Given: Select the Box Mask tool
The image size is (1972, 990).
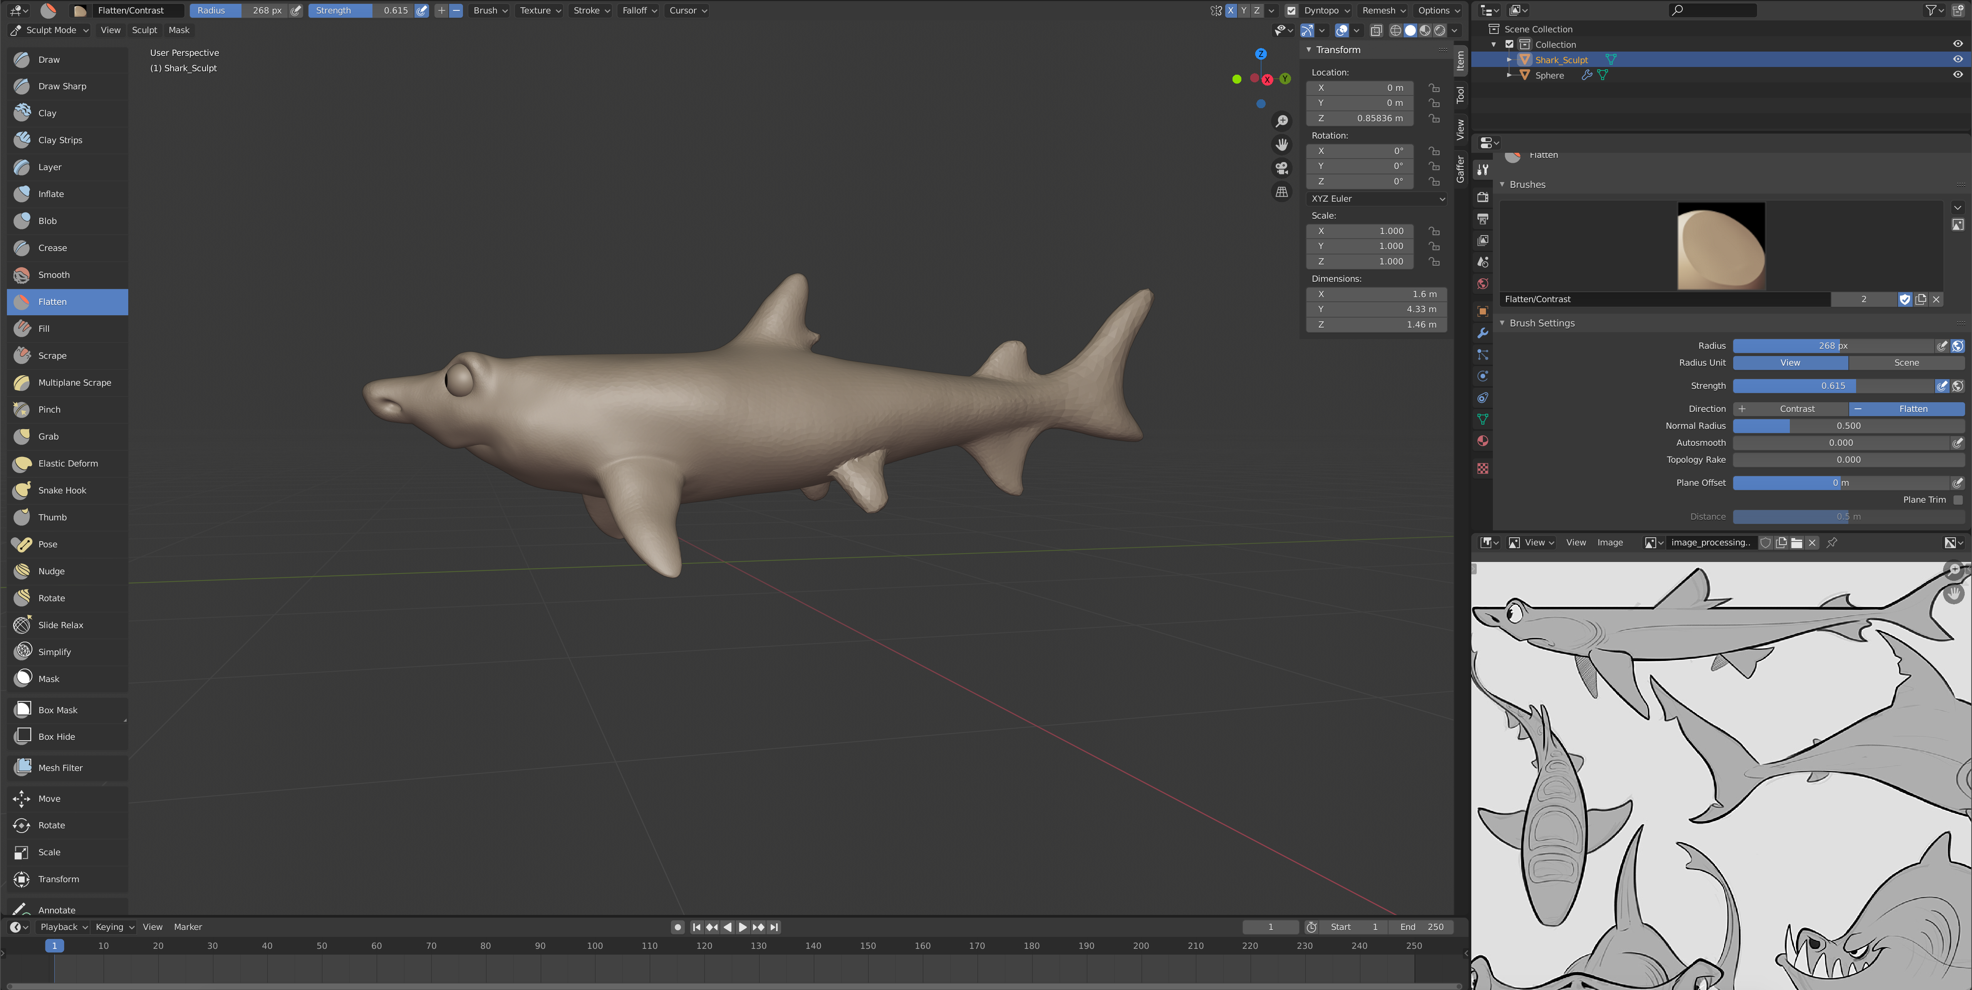Looking at the screenshot, I should click(67, 710).
